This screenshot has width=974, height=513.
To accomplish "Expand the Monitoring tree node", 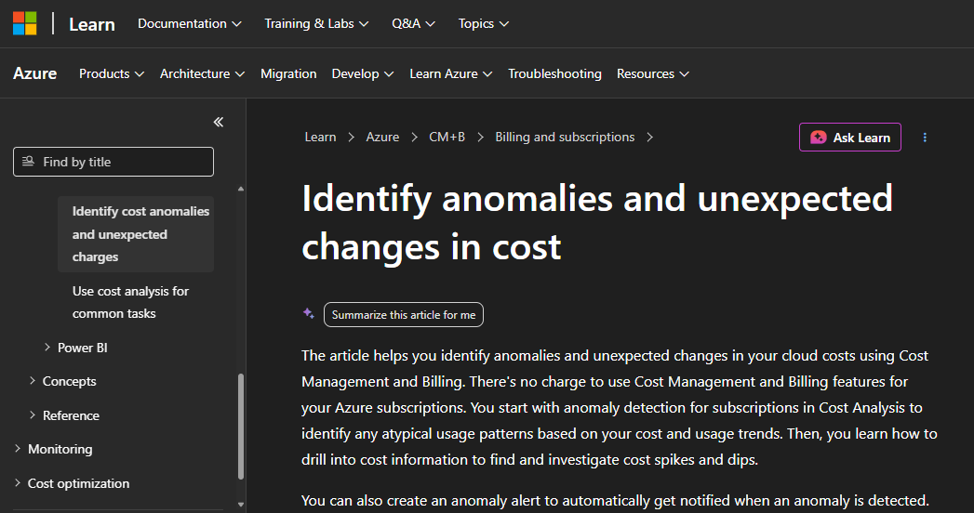I will pyautogui.click(x=18, y=449).
